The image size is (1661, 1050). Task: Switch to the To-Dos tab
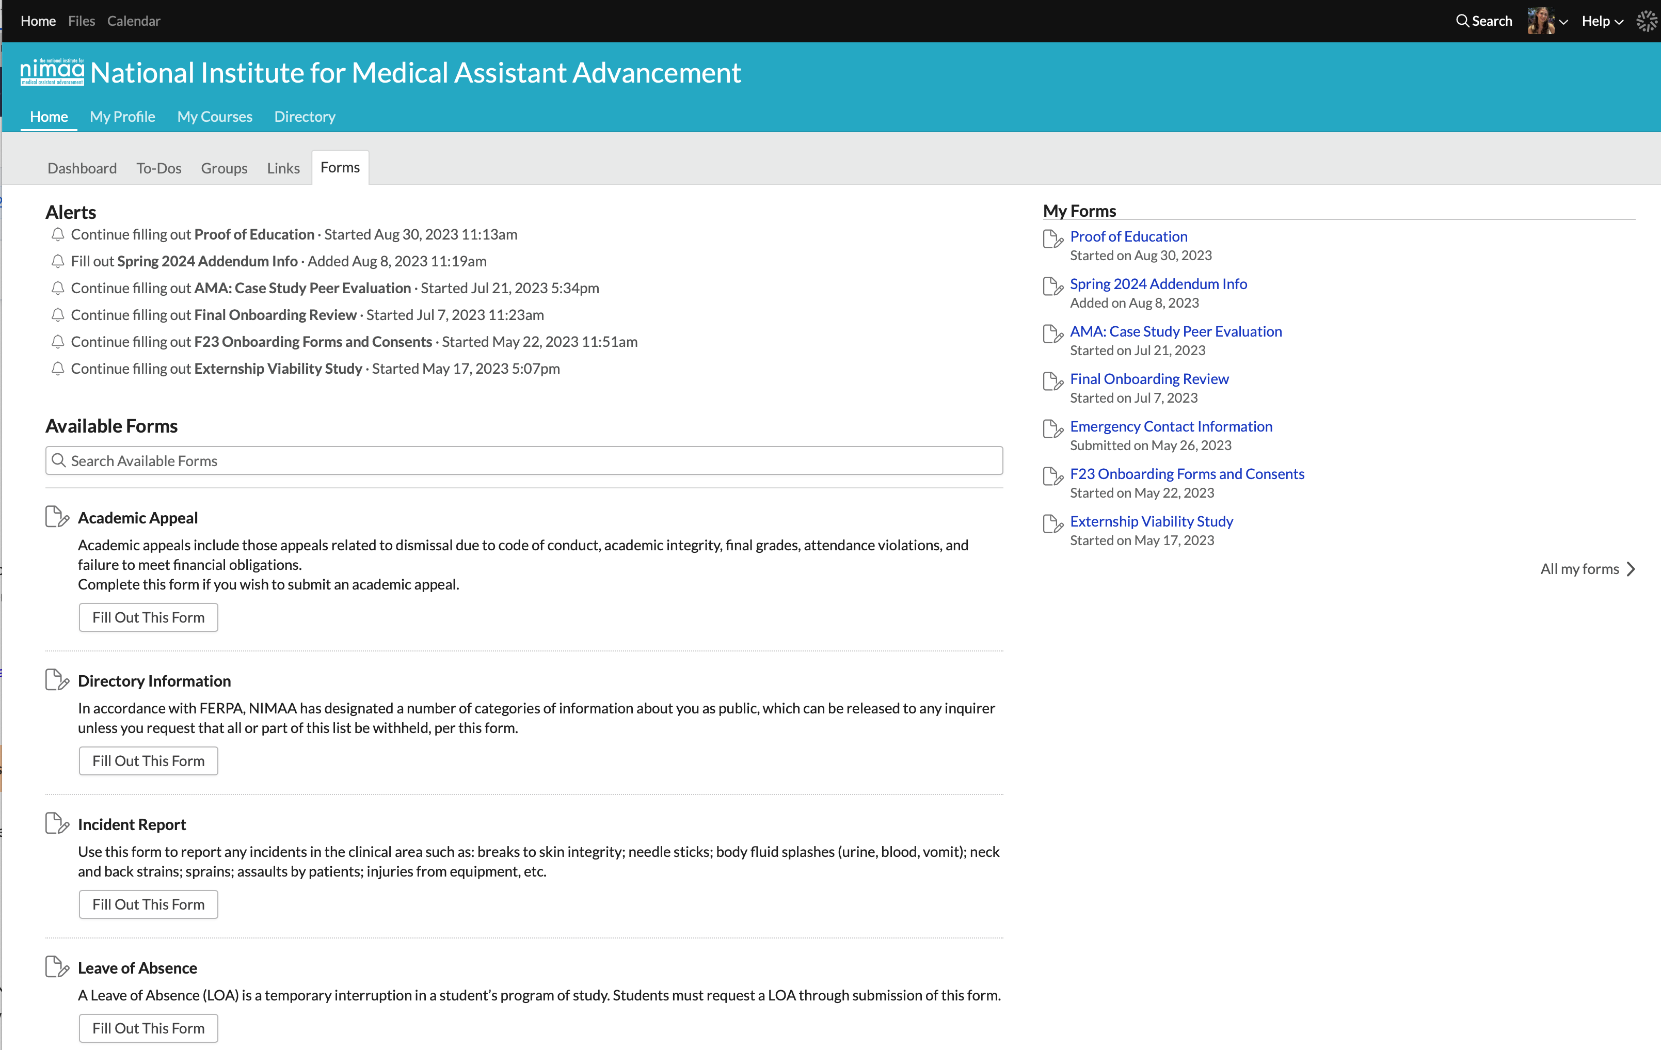point(158,168)
